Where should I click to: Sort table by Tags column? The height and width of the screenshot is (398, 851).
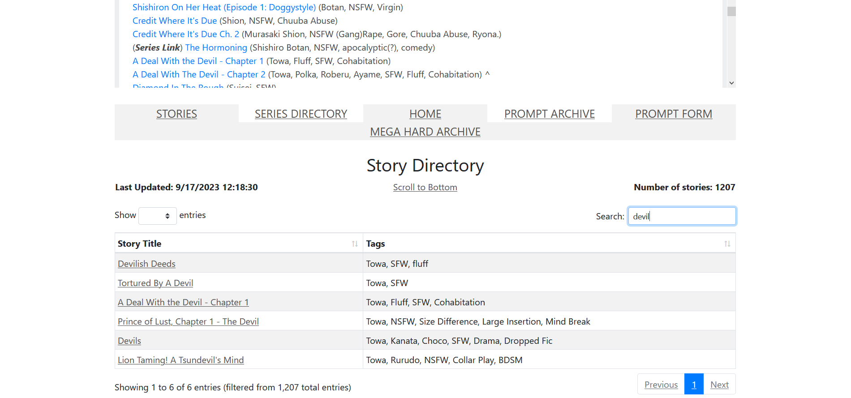(x=548, y=244)
